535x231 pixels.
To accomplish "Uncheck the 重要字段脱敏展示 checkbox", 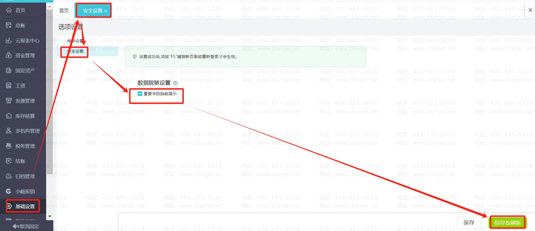I will (x=140, y=94).
